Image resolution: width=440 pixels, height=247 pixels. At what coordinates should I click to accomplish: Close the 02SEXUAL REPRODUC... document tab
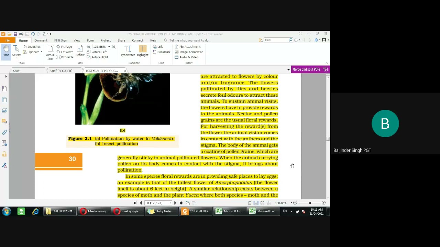[x=124, y=71]
